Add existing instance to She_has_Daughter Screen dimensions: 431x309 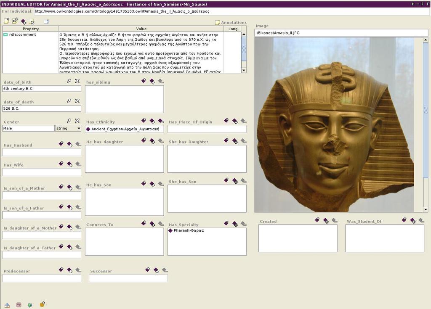[x=235, y=141]
